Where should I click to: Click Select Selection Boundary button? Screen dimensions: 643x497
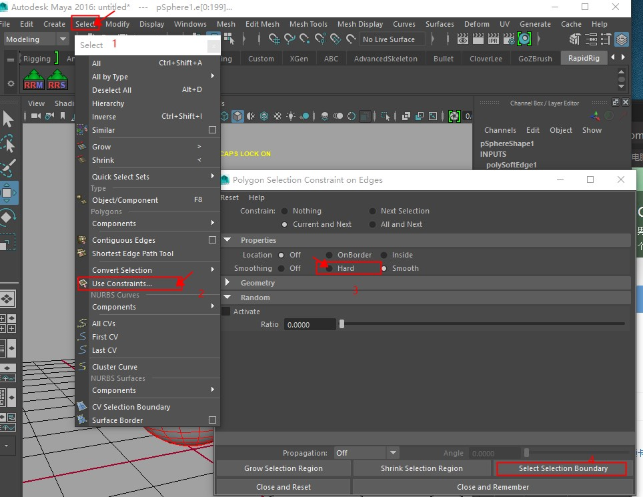563,468
